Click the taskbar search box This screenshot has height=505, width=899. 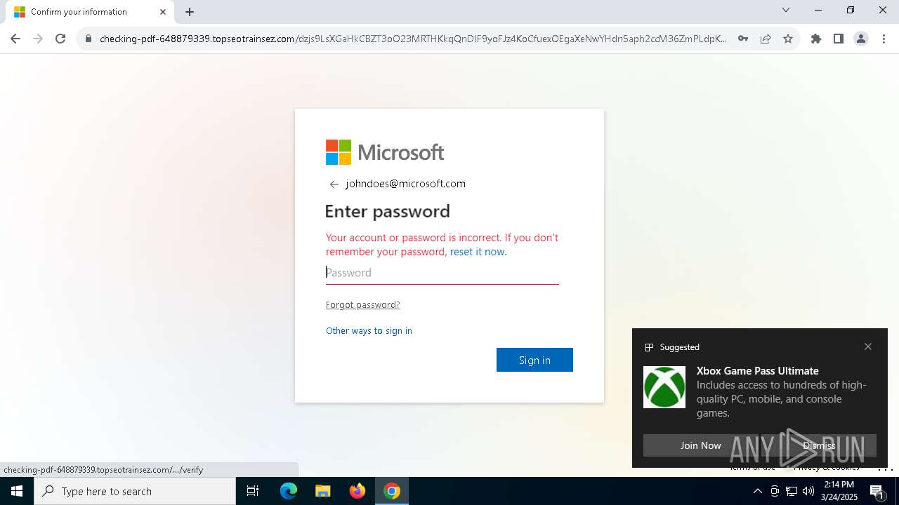[135, 491]
